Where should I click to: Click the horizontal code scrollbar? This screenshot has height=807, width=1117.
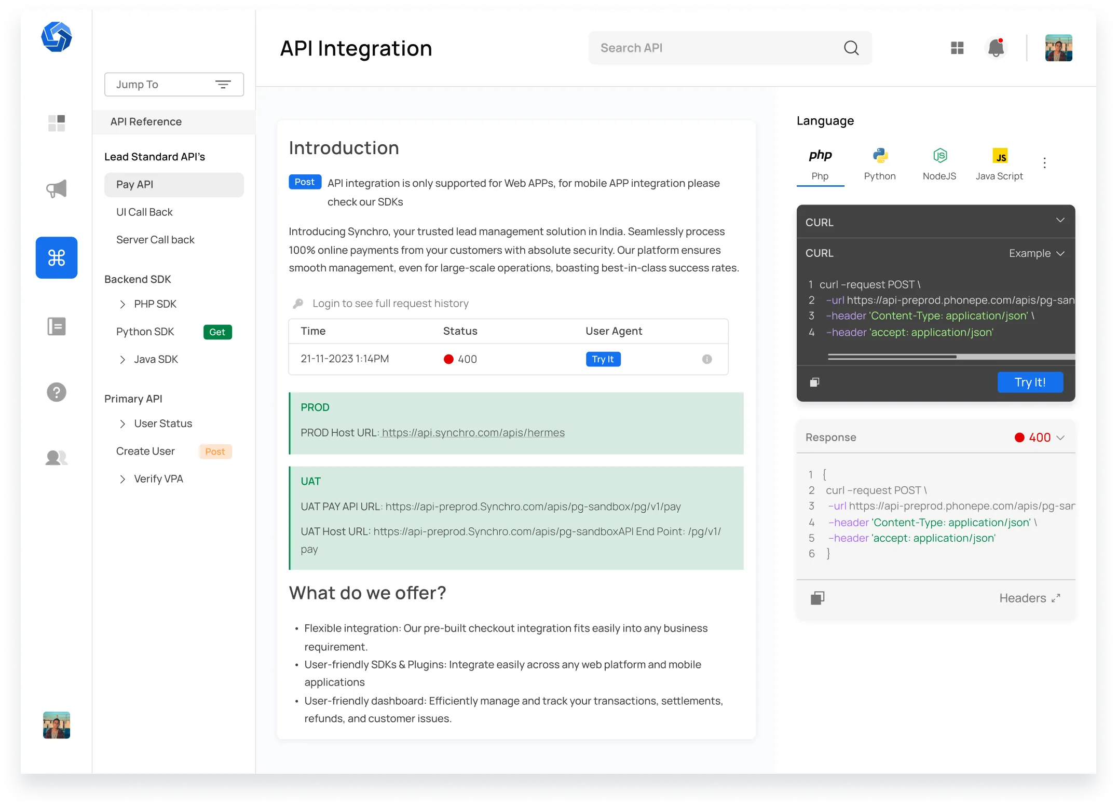(x=951, y=357)
